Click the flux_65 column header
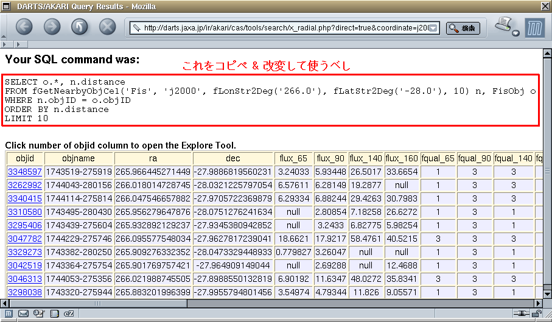Screen dimensions: 552x322 coord(293,158)
